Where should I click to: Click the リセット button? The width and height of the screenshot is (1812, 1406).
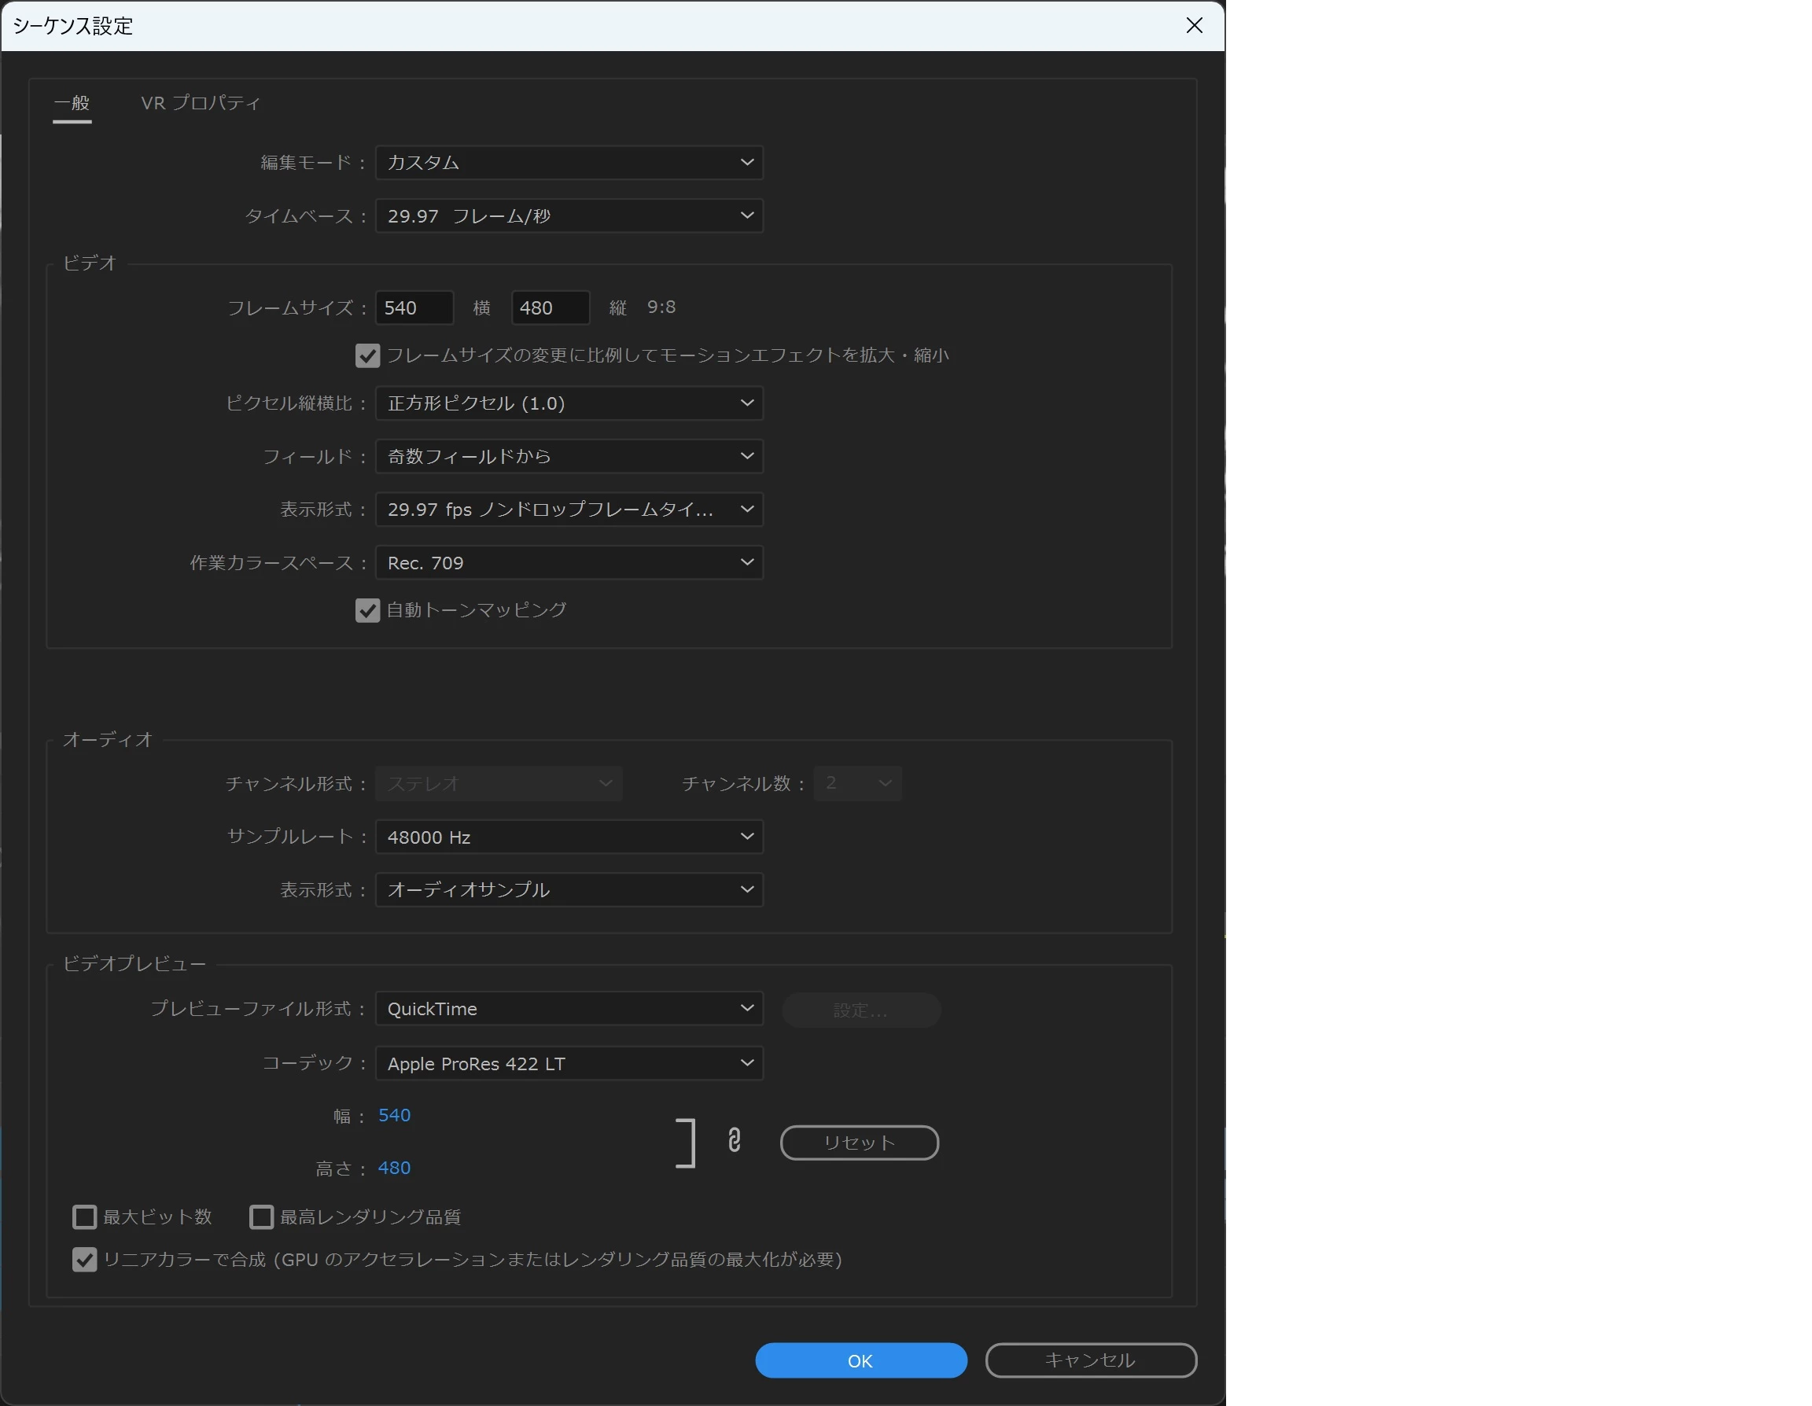pyautogui.click(x=859, y=1143)
